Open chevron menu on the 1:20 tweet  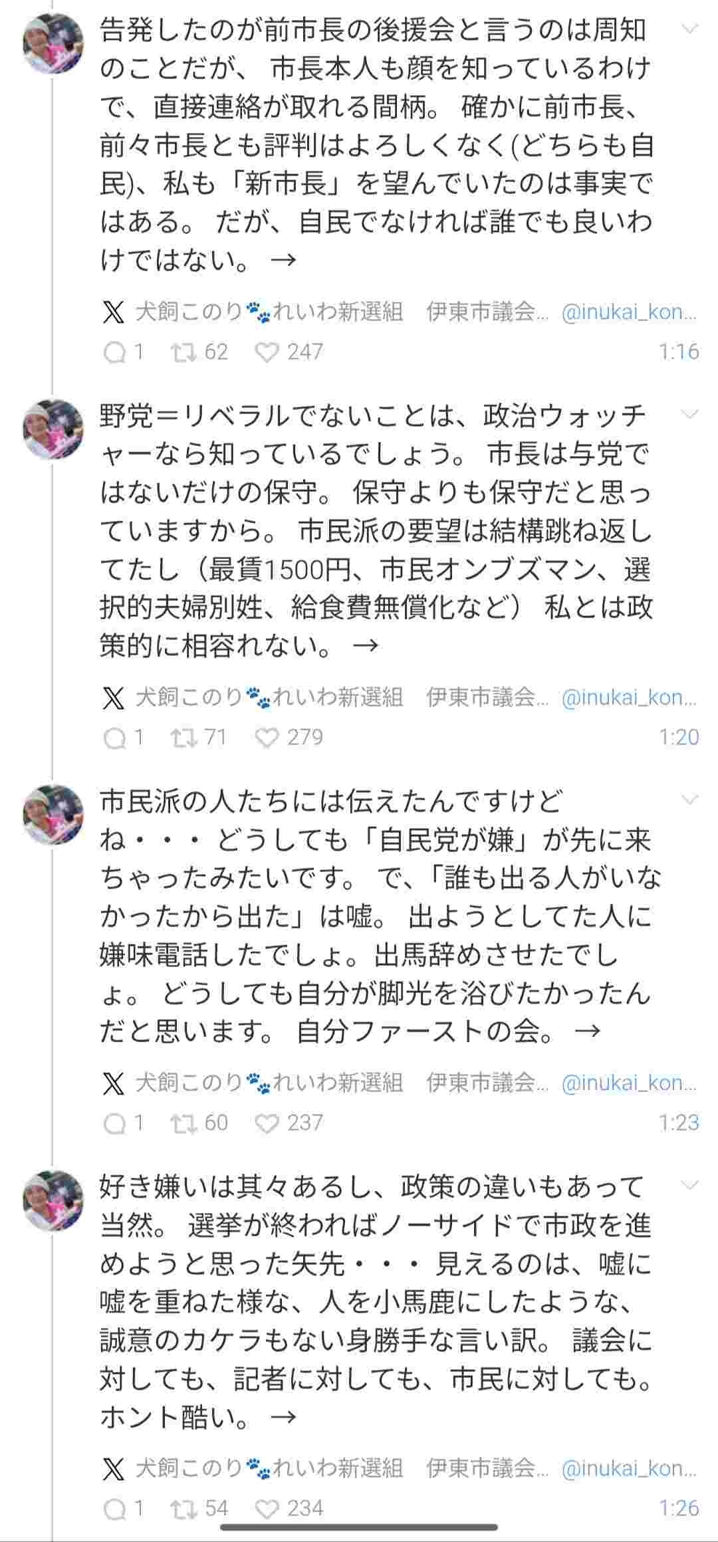point(691,415)
